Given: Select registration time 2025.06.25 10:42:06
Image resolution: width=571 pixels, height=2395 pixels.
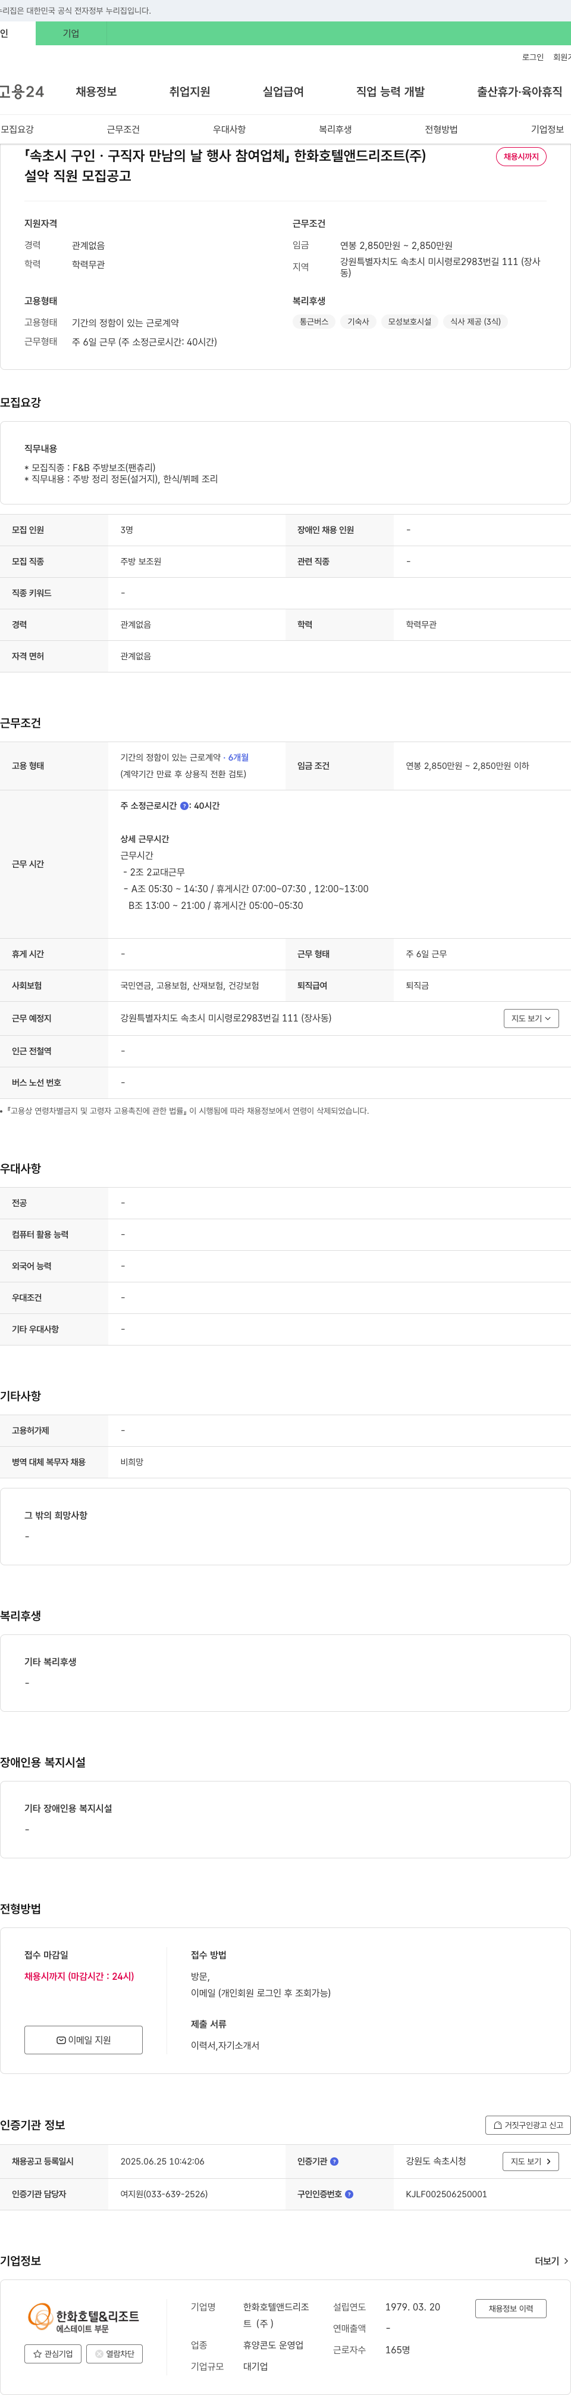Looking at the screenshot, I should click(x=162, y=2162).
